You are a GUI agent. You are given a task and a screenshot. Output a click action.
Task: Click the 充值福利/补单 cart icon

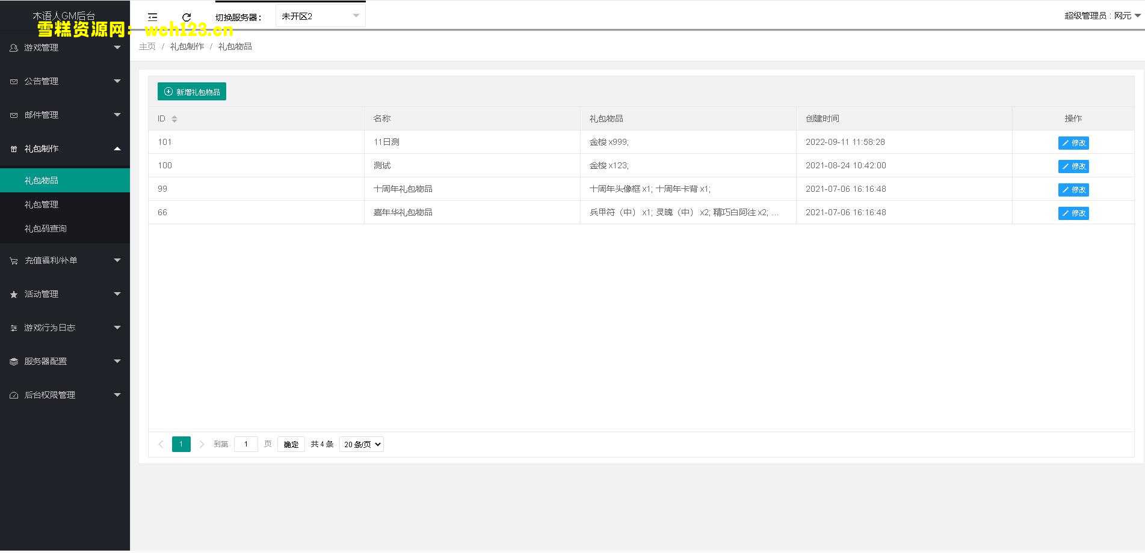pyautogui.click(x=14, y=260)
